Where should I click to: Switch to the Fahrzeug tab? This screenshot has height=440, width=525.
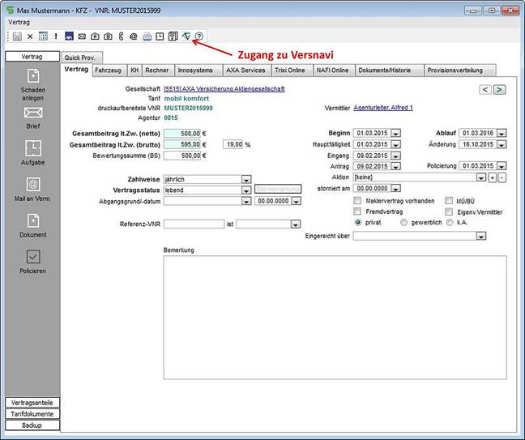(108, 70)
